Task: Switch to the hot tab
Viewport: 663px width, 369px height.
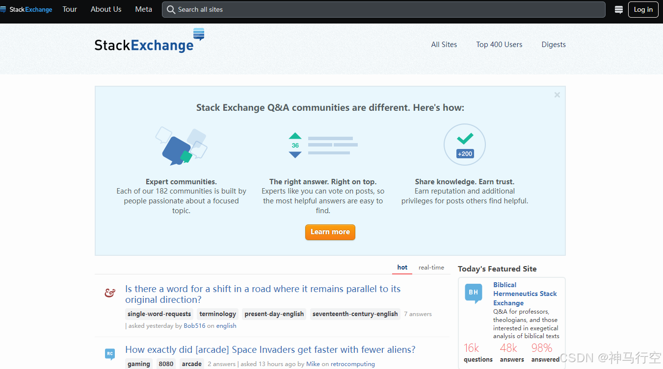Action: (402, 268)
